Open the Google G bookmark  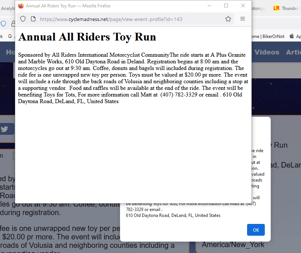tap(10, 36)
